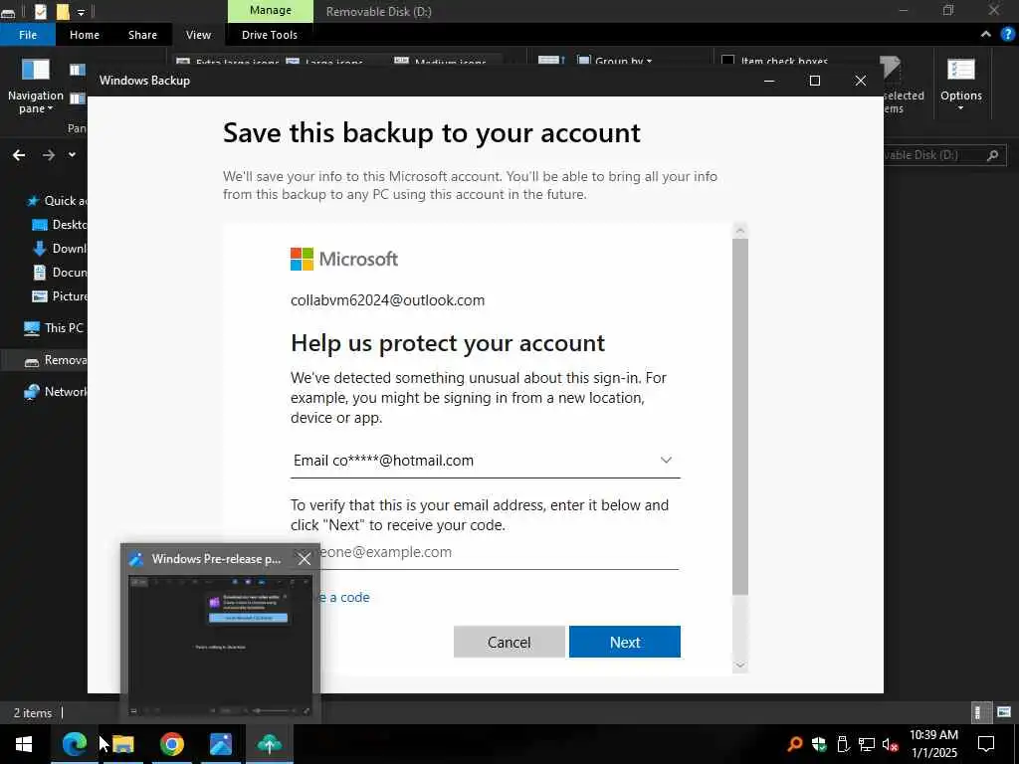Click the scroll-up arrow of sign-in pane
This screenshot has height=764, width=1019.
(739, 231)
